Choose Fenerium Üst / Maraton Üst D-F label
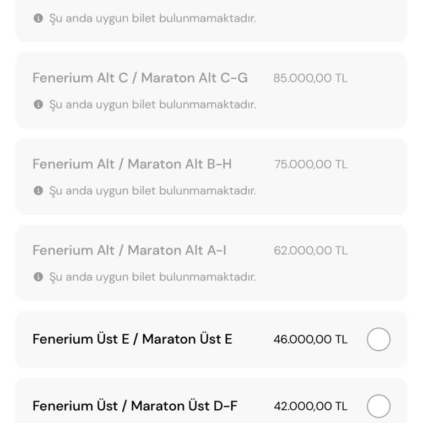This screenshot has height=423, width=423. (135, 406)
